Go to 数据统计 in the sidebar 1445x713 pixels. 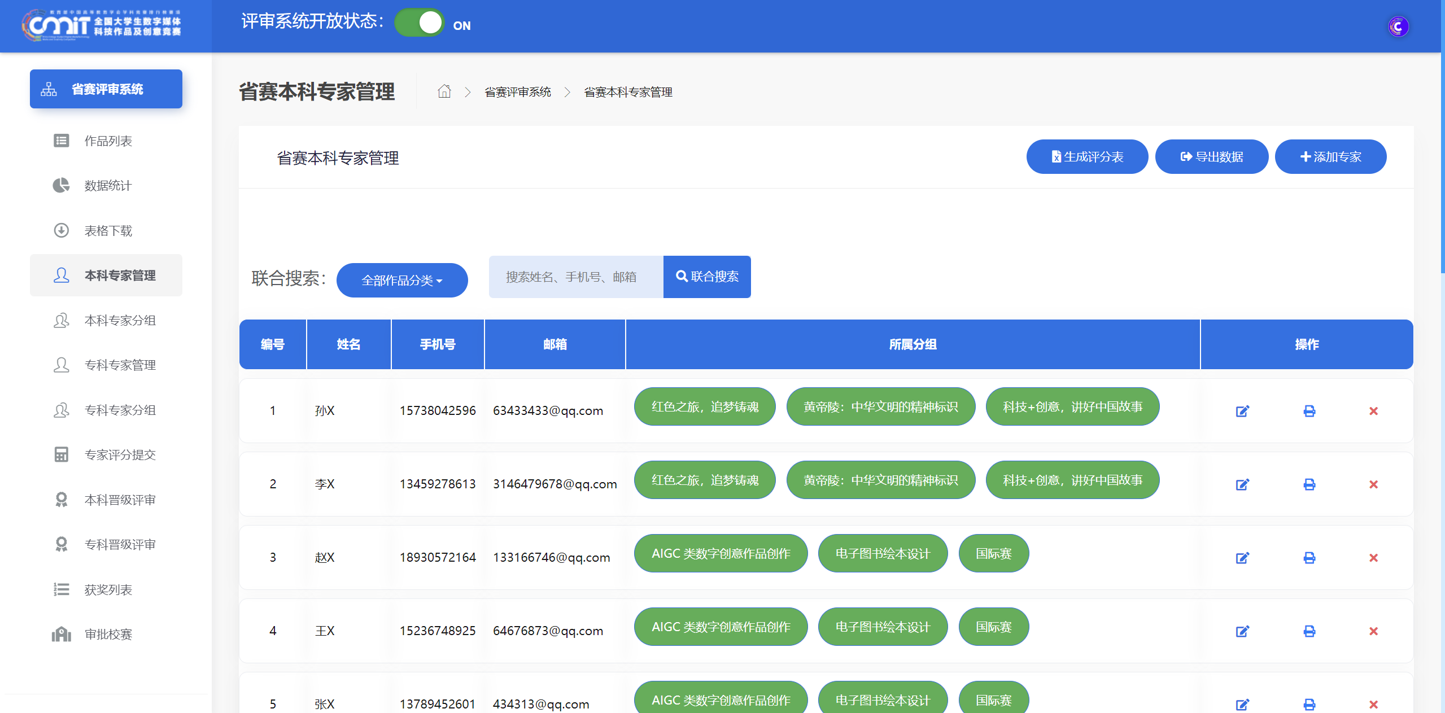108,186
